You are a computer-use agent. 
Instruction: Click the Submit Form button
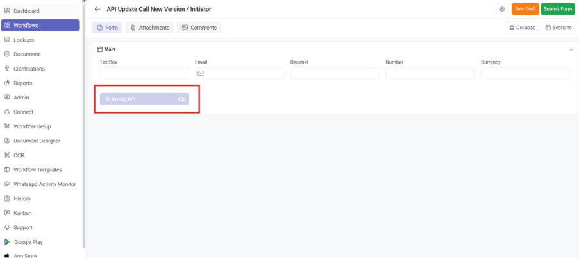pos(557,9)
